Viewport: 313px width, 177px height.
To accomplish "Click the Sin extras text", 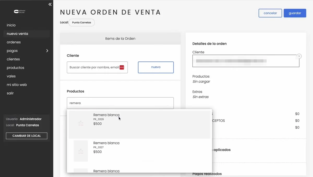I will coord(201,97).
